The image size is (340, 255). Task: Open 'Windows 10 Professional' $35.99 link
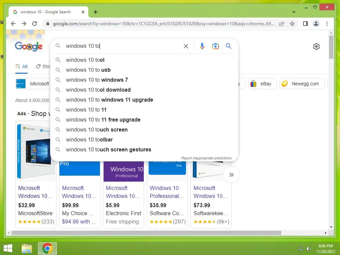pos(167,192)
